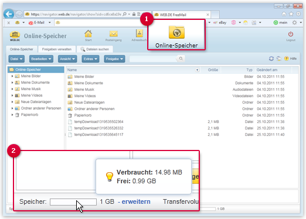Close the toolbar with the X icon

(9, 23)
